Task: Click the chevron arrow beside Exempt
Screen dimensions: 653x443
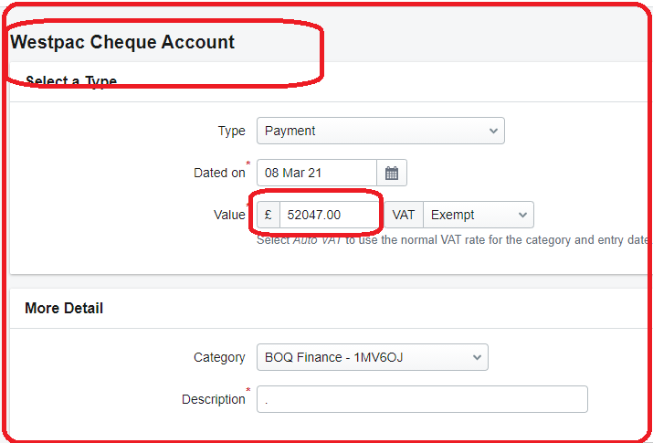Action: tap(522, 215)
